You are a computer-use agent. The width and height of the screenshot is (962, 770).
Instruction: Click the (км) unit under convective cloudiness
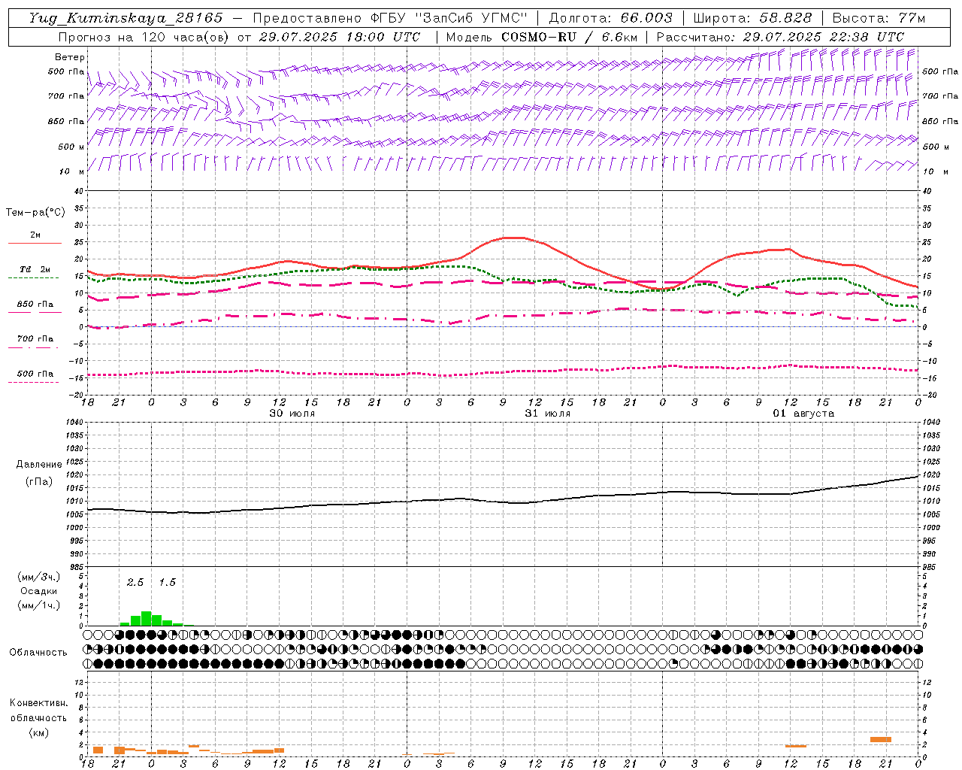(x=38, y=732)
